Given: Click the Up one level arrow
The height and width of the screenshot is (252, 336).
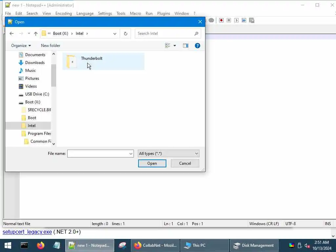Looking at the screenshot, I should pyautogui.click(x=36, y=33).
